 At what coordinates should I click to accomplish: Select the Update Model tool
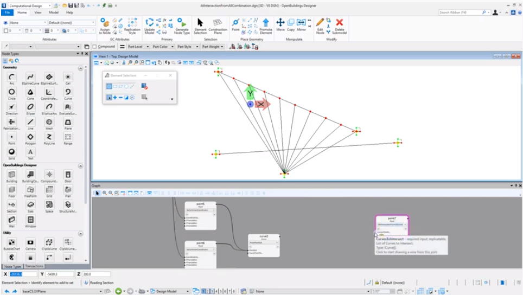tap(149, 25)
